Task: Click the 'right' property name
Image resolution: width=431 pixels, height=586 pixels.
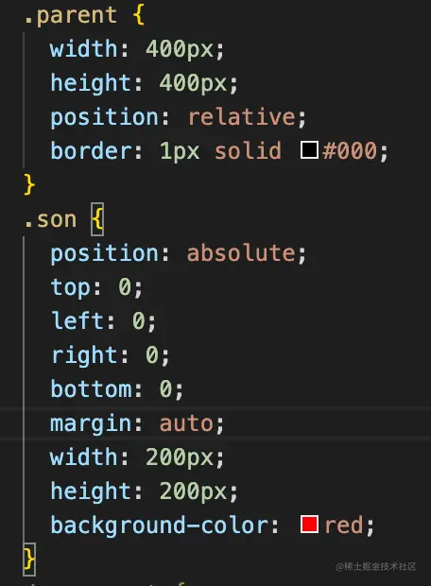Action: pos(84,355)
